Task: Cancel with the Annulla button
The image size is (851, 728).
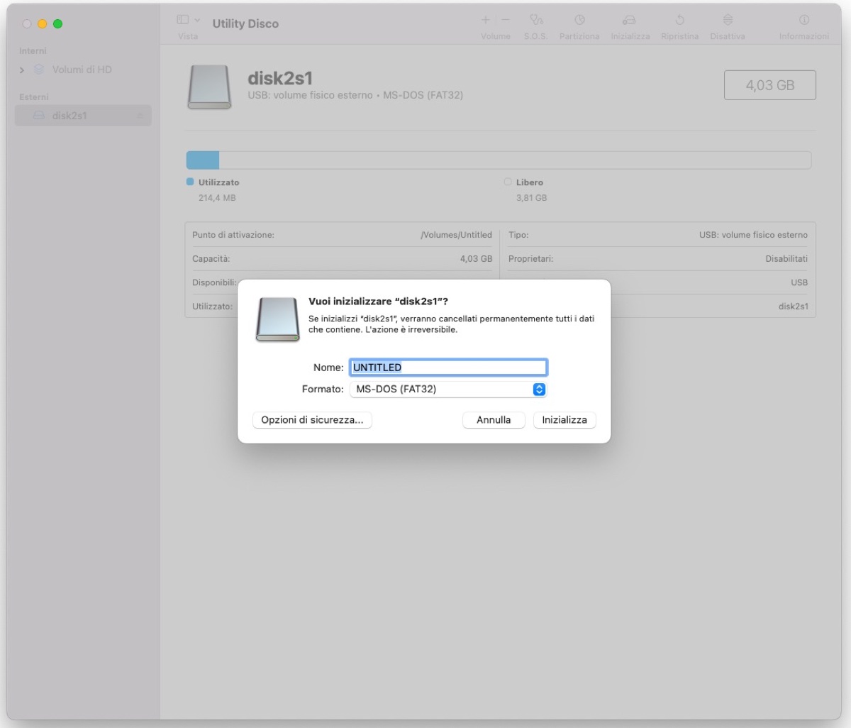Action: (494, 420)
